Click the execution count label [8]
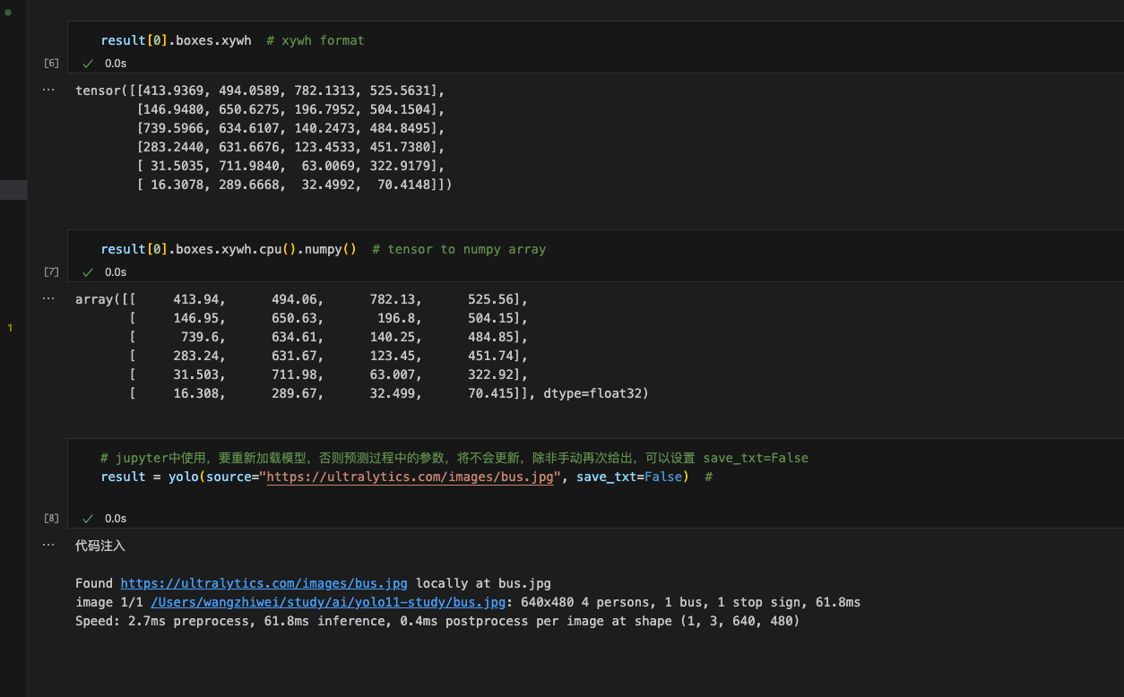 point(51,519)
